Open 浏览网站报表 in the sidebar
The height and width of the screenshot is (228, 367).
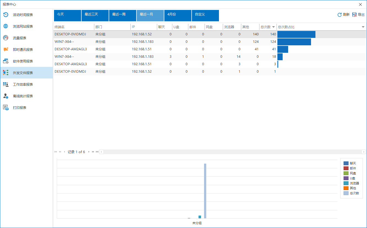pyautogui.click(x=26, y=26)
